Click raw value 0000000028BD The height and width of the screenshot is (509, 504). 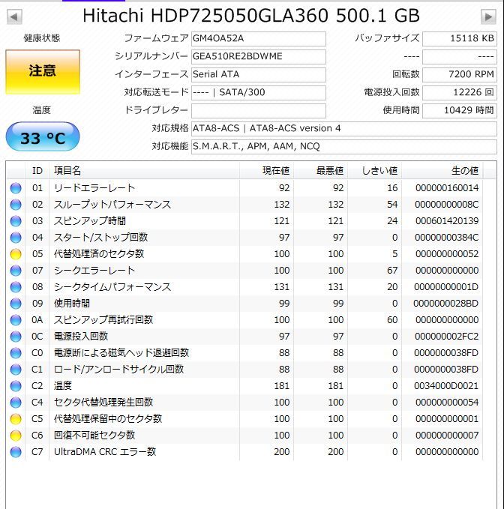click(x=445, y=304)
